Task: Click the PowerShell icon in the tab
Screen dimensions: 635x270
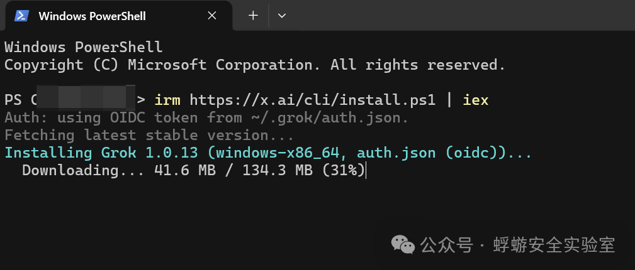Action: tap(21, 16)
